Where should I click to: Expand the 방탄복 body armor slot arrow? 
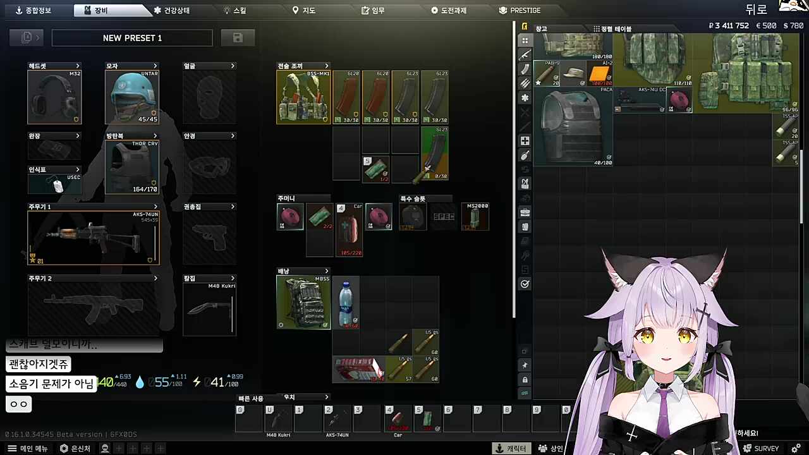point(155,136)
